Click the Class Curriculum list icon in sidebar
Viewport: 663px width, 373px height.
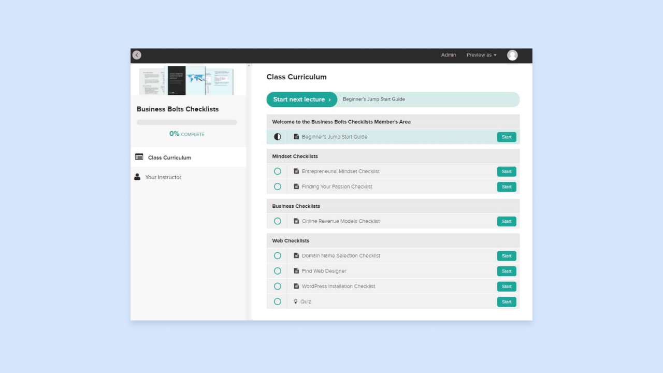coord(139,157)
